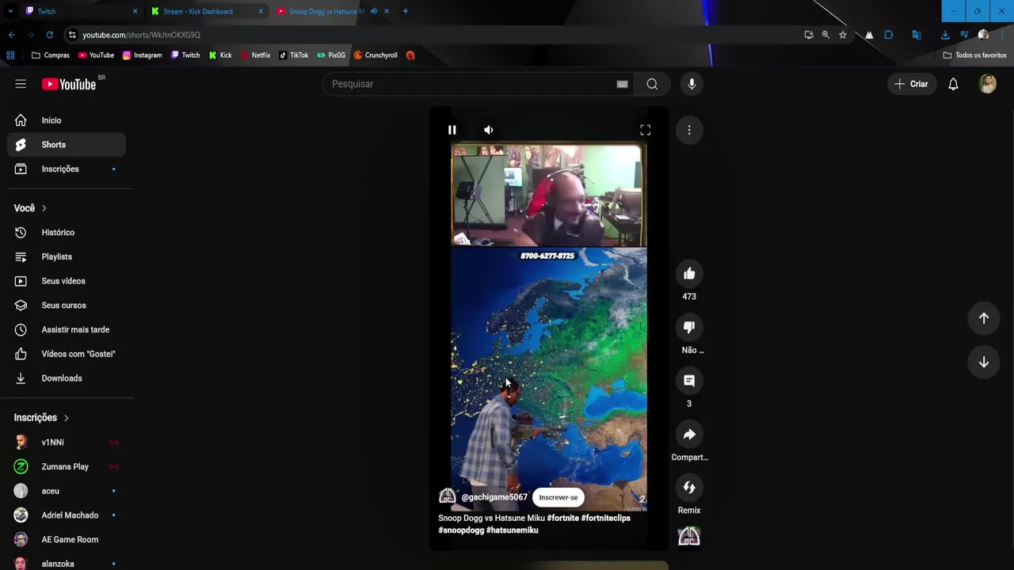Open Inscrições feed in sidebar
The image size is (1014, 570).
coord(67,169)
